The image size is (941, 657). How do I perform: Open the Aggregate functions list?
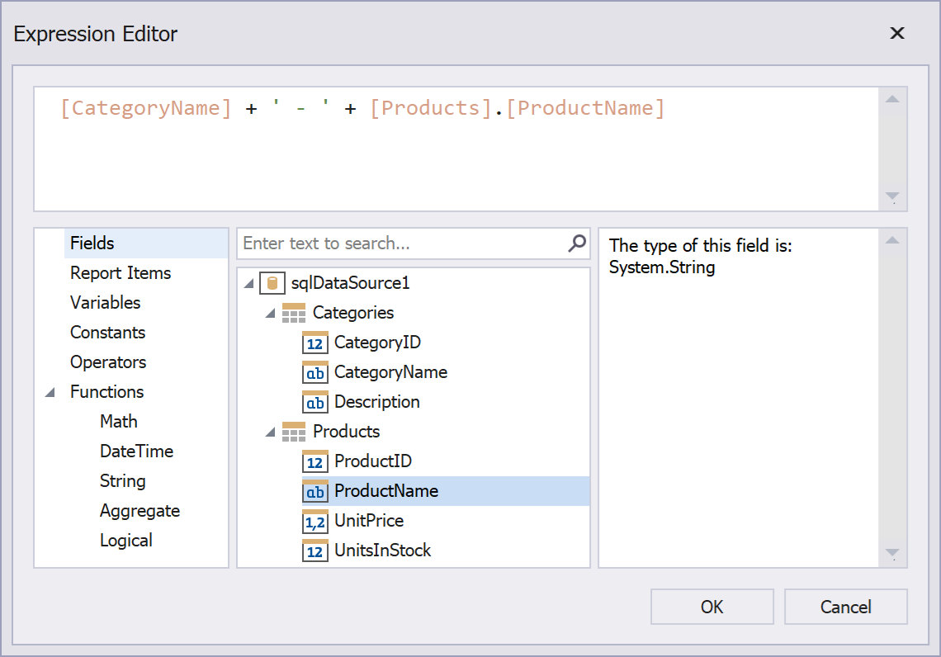(139, 511)
